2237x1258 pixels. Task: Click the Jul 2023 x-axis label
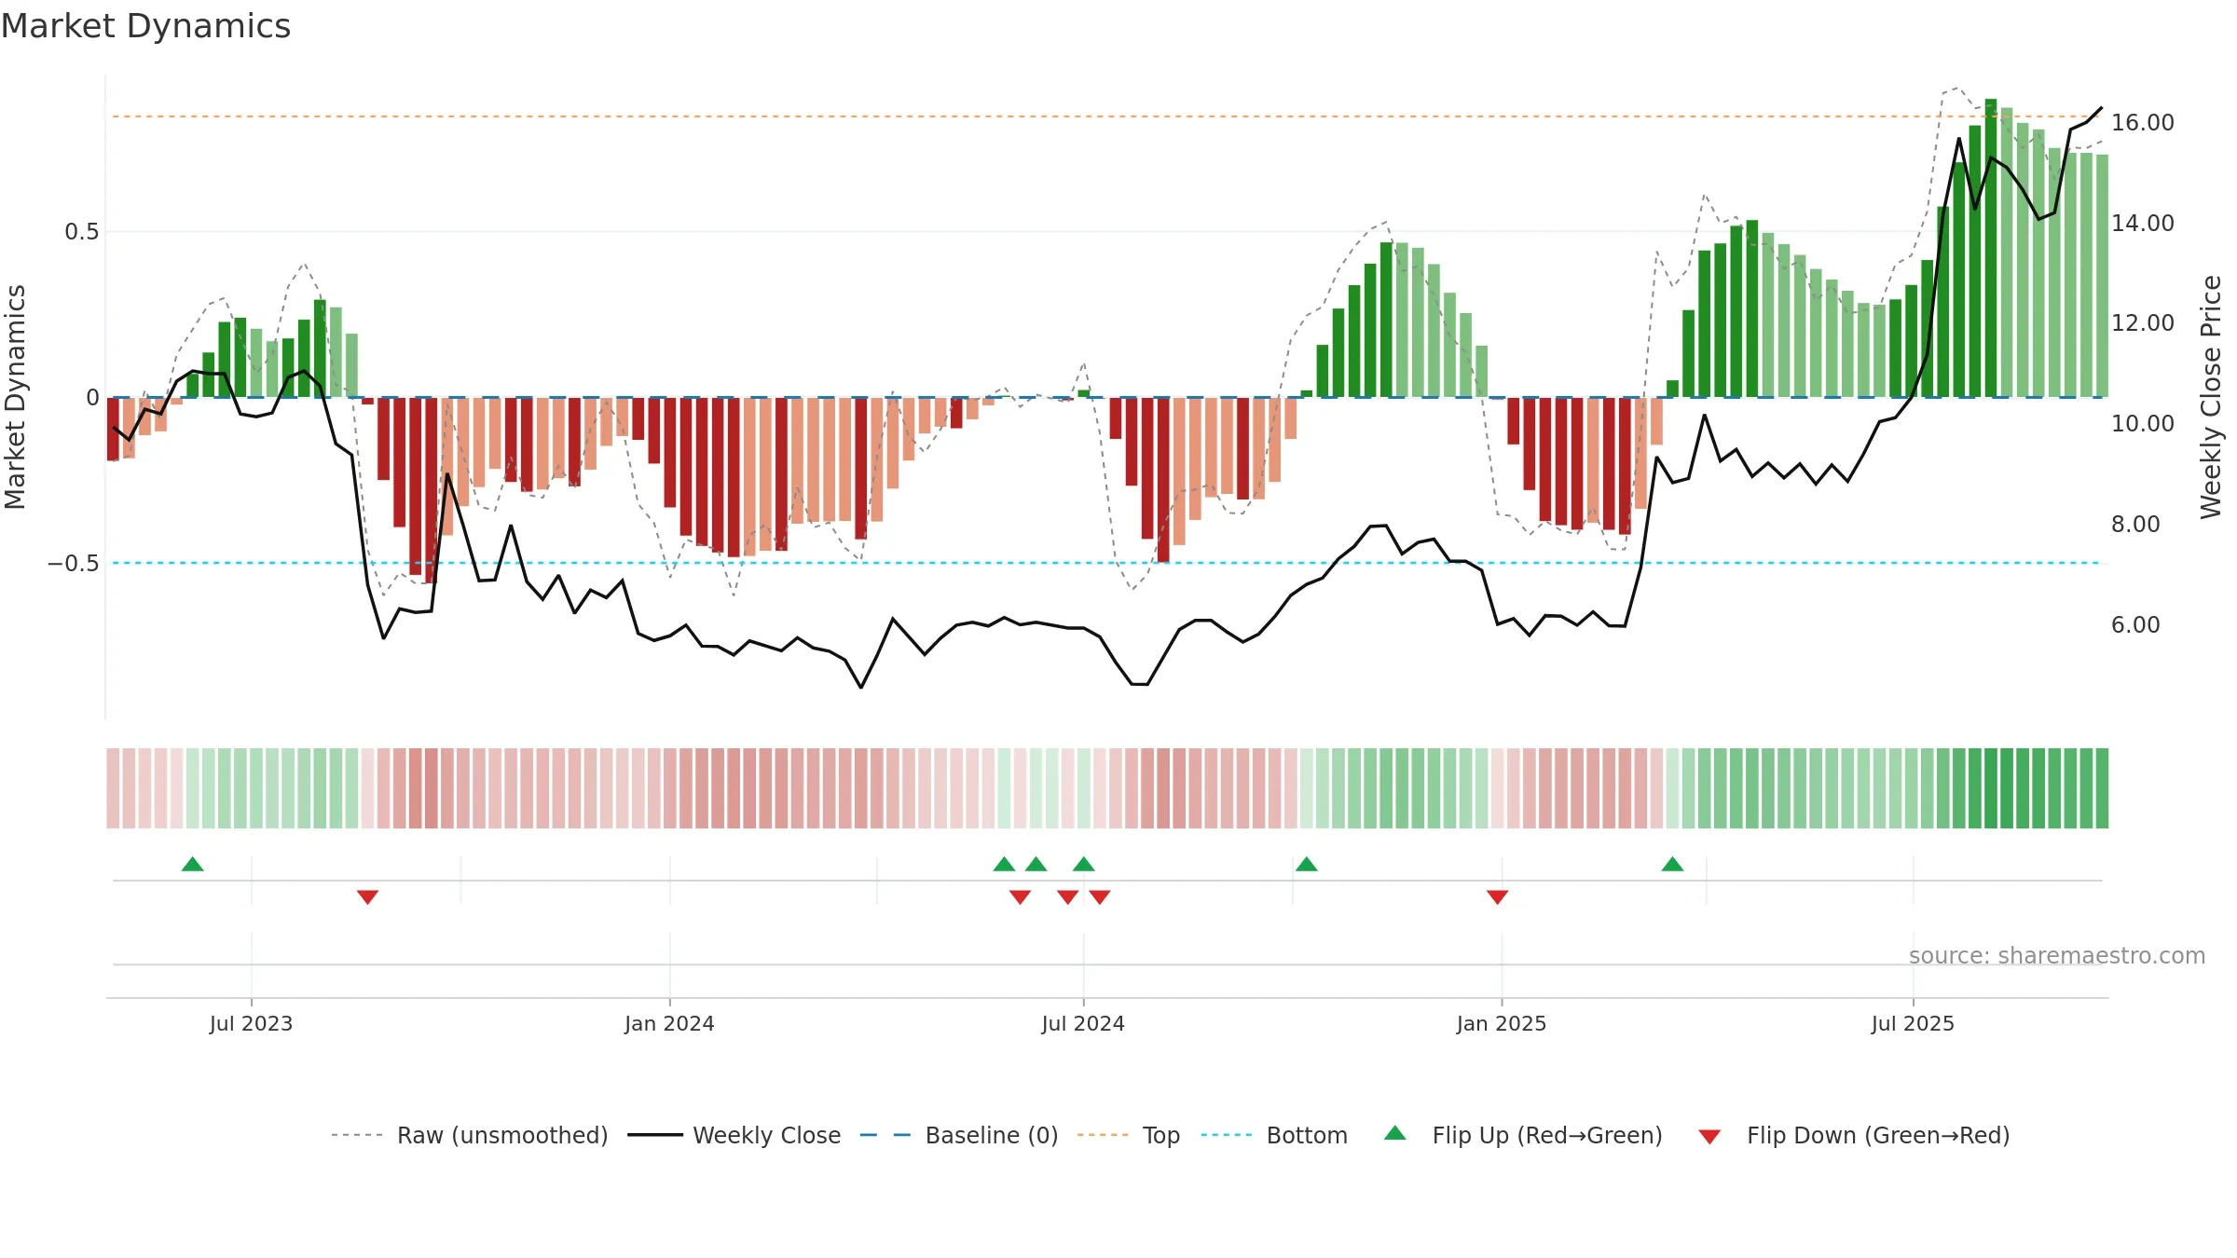coord(251,1023)
